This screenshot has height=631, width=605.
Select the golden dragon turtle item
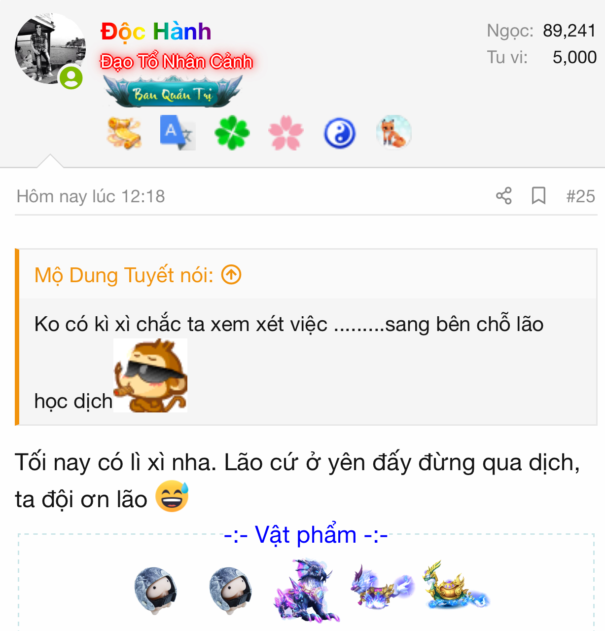coord(455,585)
